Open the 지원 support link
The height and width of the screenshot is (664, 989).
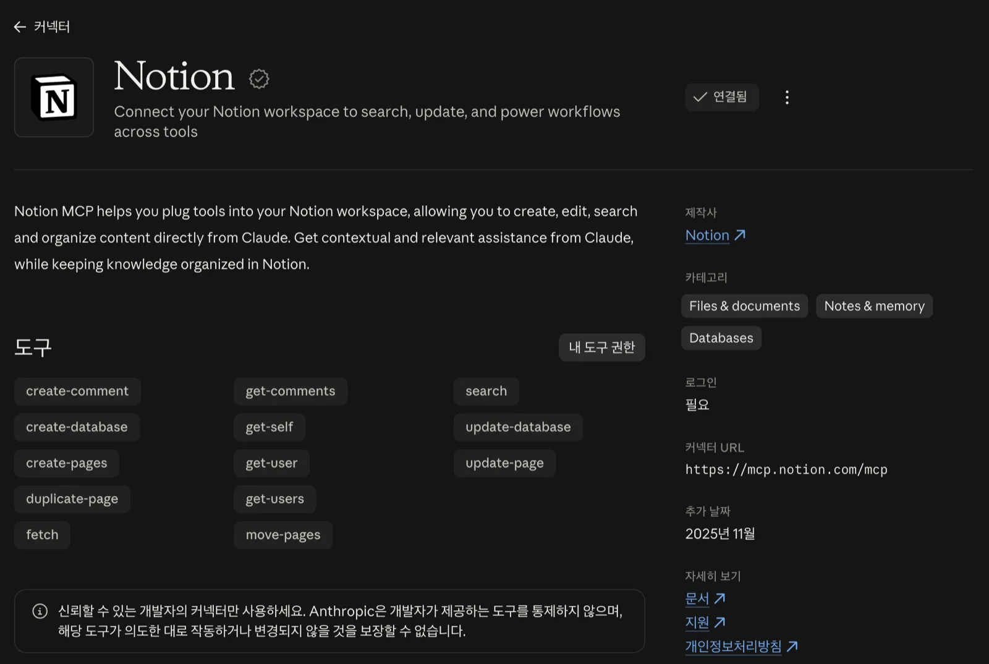click(x=705, y=623)
